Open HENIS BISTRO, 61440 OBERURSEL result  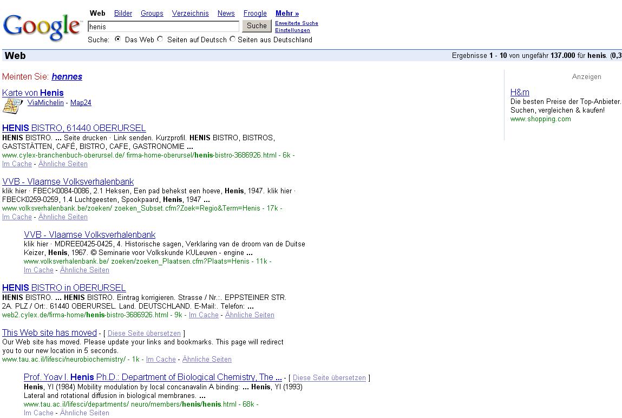74,128
